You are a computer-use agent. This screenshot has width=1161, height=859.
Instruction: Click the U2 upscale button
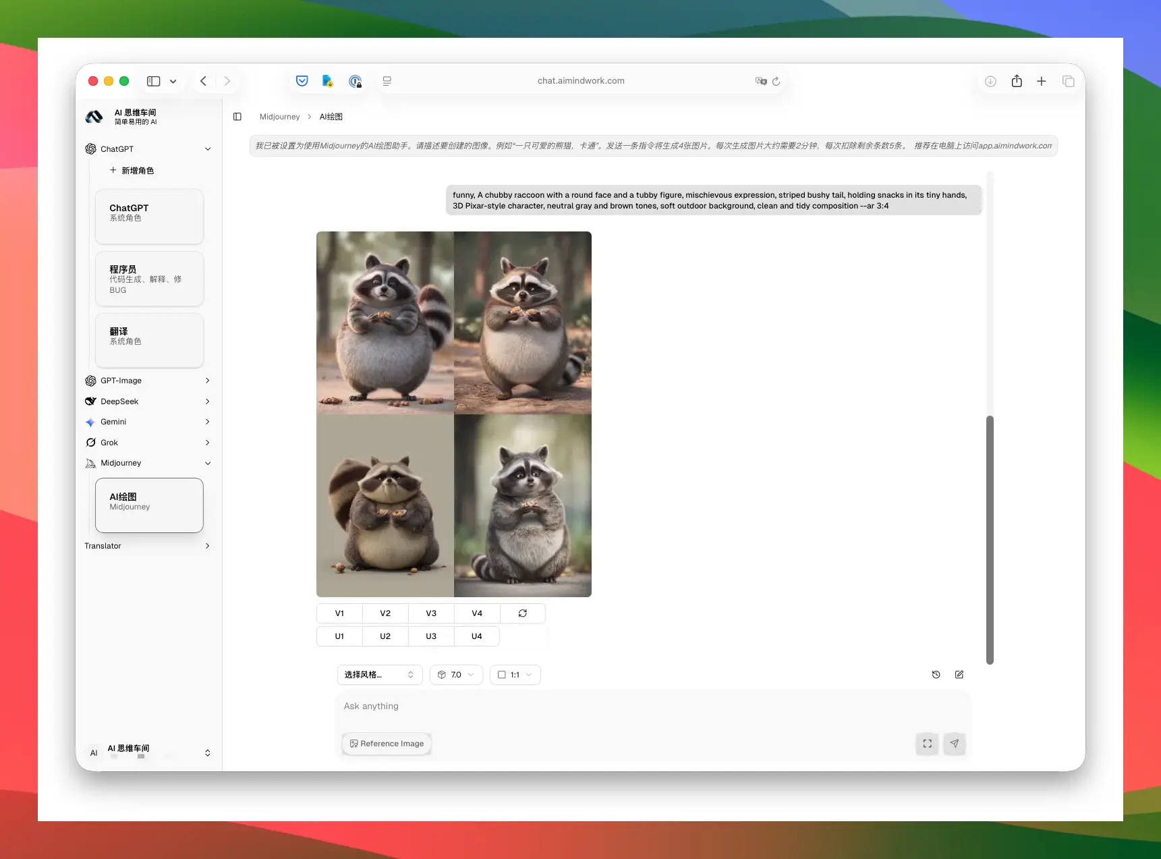click(385, 636)
